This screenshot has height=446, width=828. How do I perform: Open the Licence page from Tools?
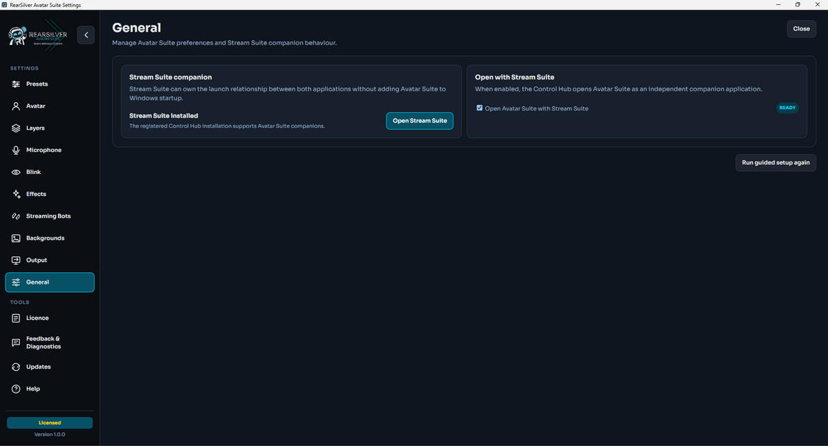point(50,318)
